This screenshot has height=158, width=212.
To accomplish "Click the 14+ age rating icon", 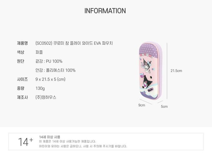I will pos(26,142).
